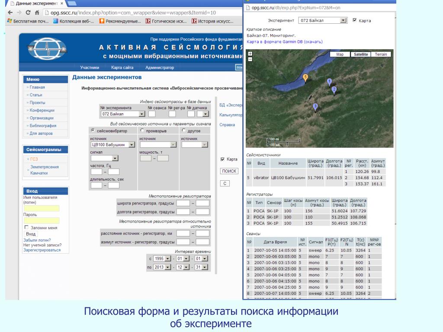The image size is (443, 332).
Task: Click the site globe logo
Action: (47, 49)
